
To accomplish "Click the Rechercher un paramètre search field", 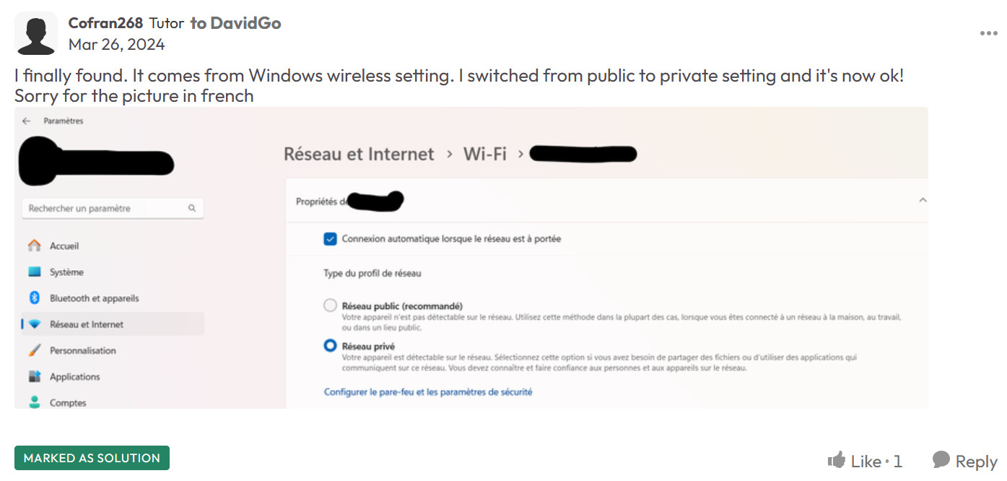I will 113,208.
